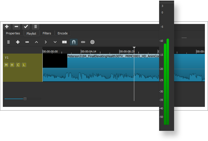Click the lift (up chevron) icon
This screenshot has height=141, width=208.
[x=36, y=42]
